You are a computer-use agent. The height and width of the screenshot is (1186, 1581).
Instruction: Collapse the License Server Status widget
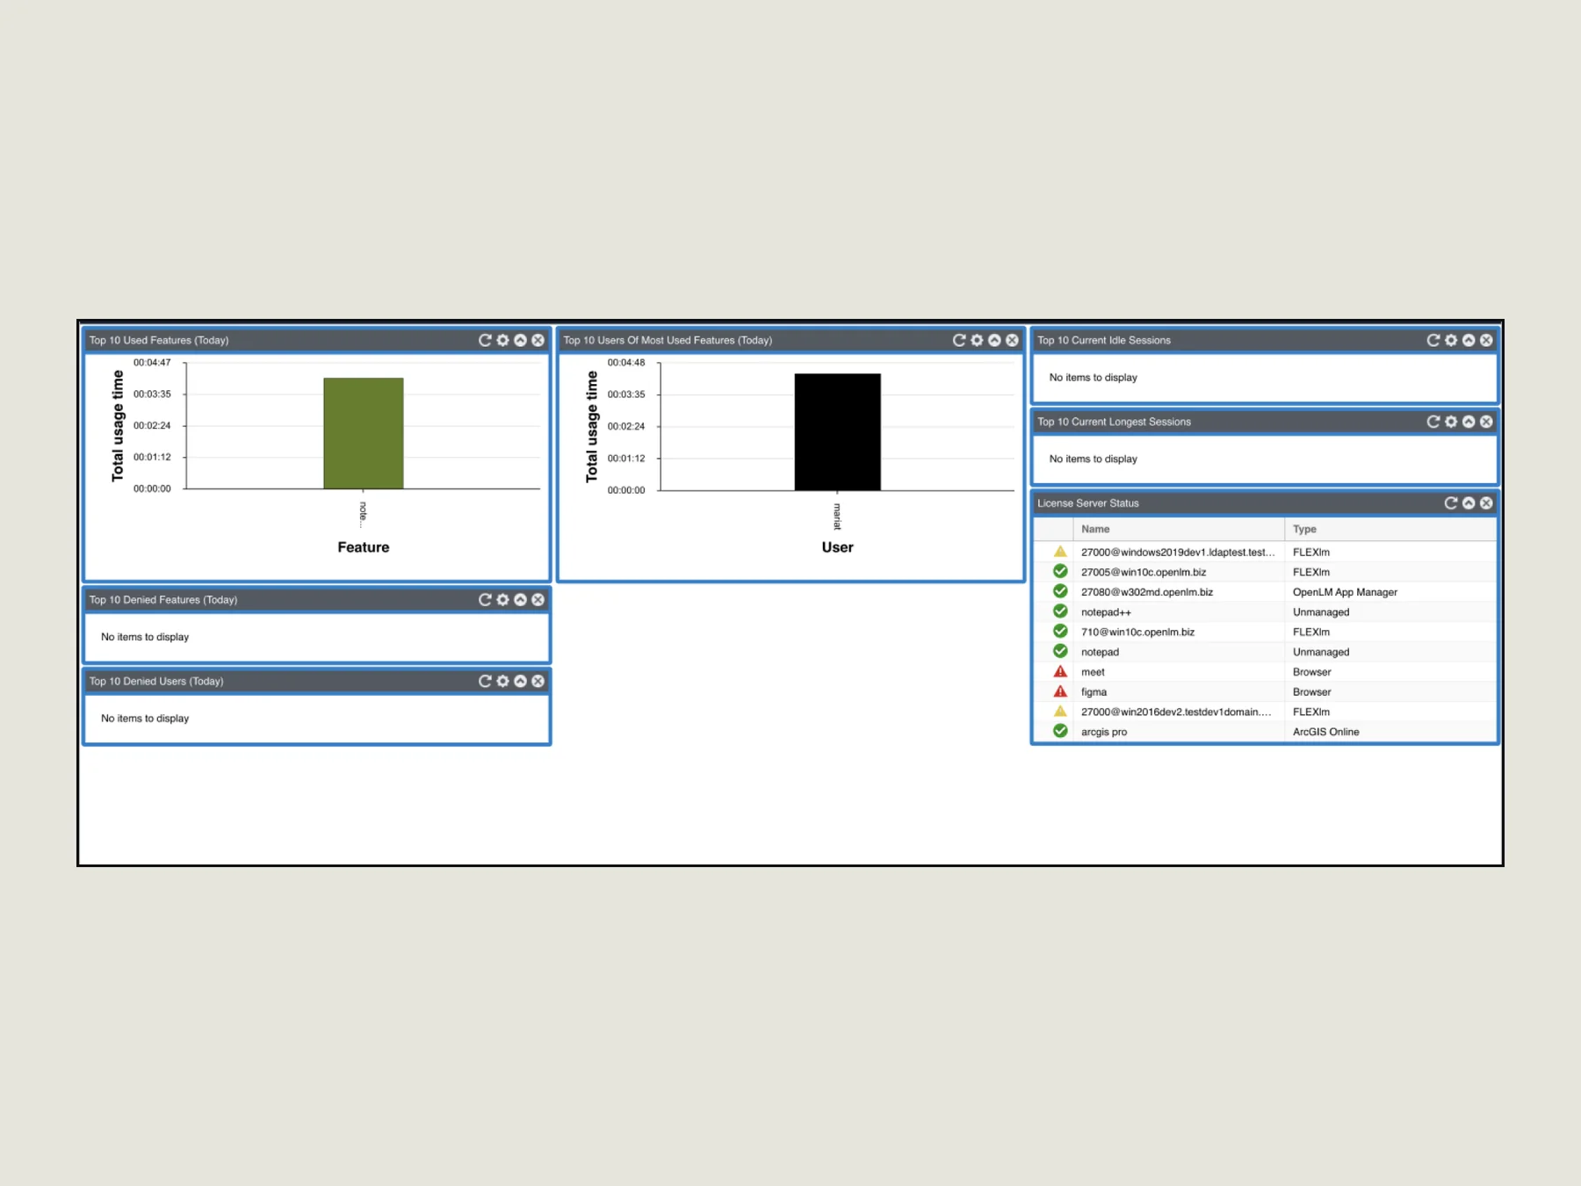pos(1469,503)
